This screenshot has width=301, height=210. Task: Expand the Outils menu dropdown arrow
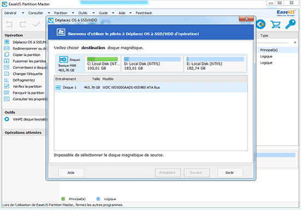(94, 13)
